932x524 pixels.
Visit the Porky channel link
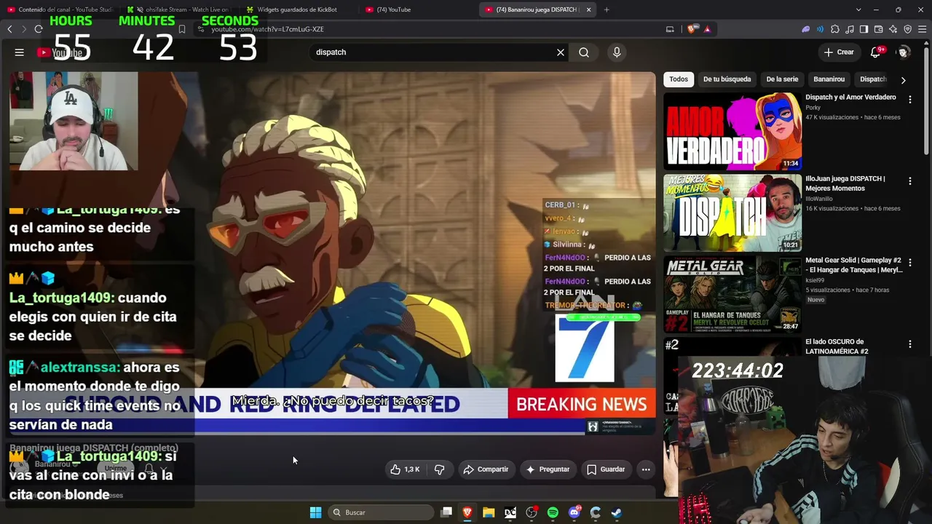(x=813, y=108)
